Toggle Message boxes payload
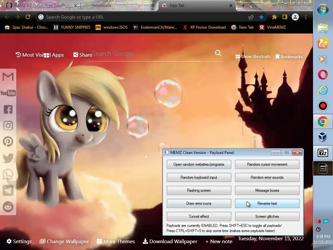The image size is (333, 250). click(x=267, y=190)
